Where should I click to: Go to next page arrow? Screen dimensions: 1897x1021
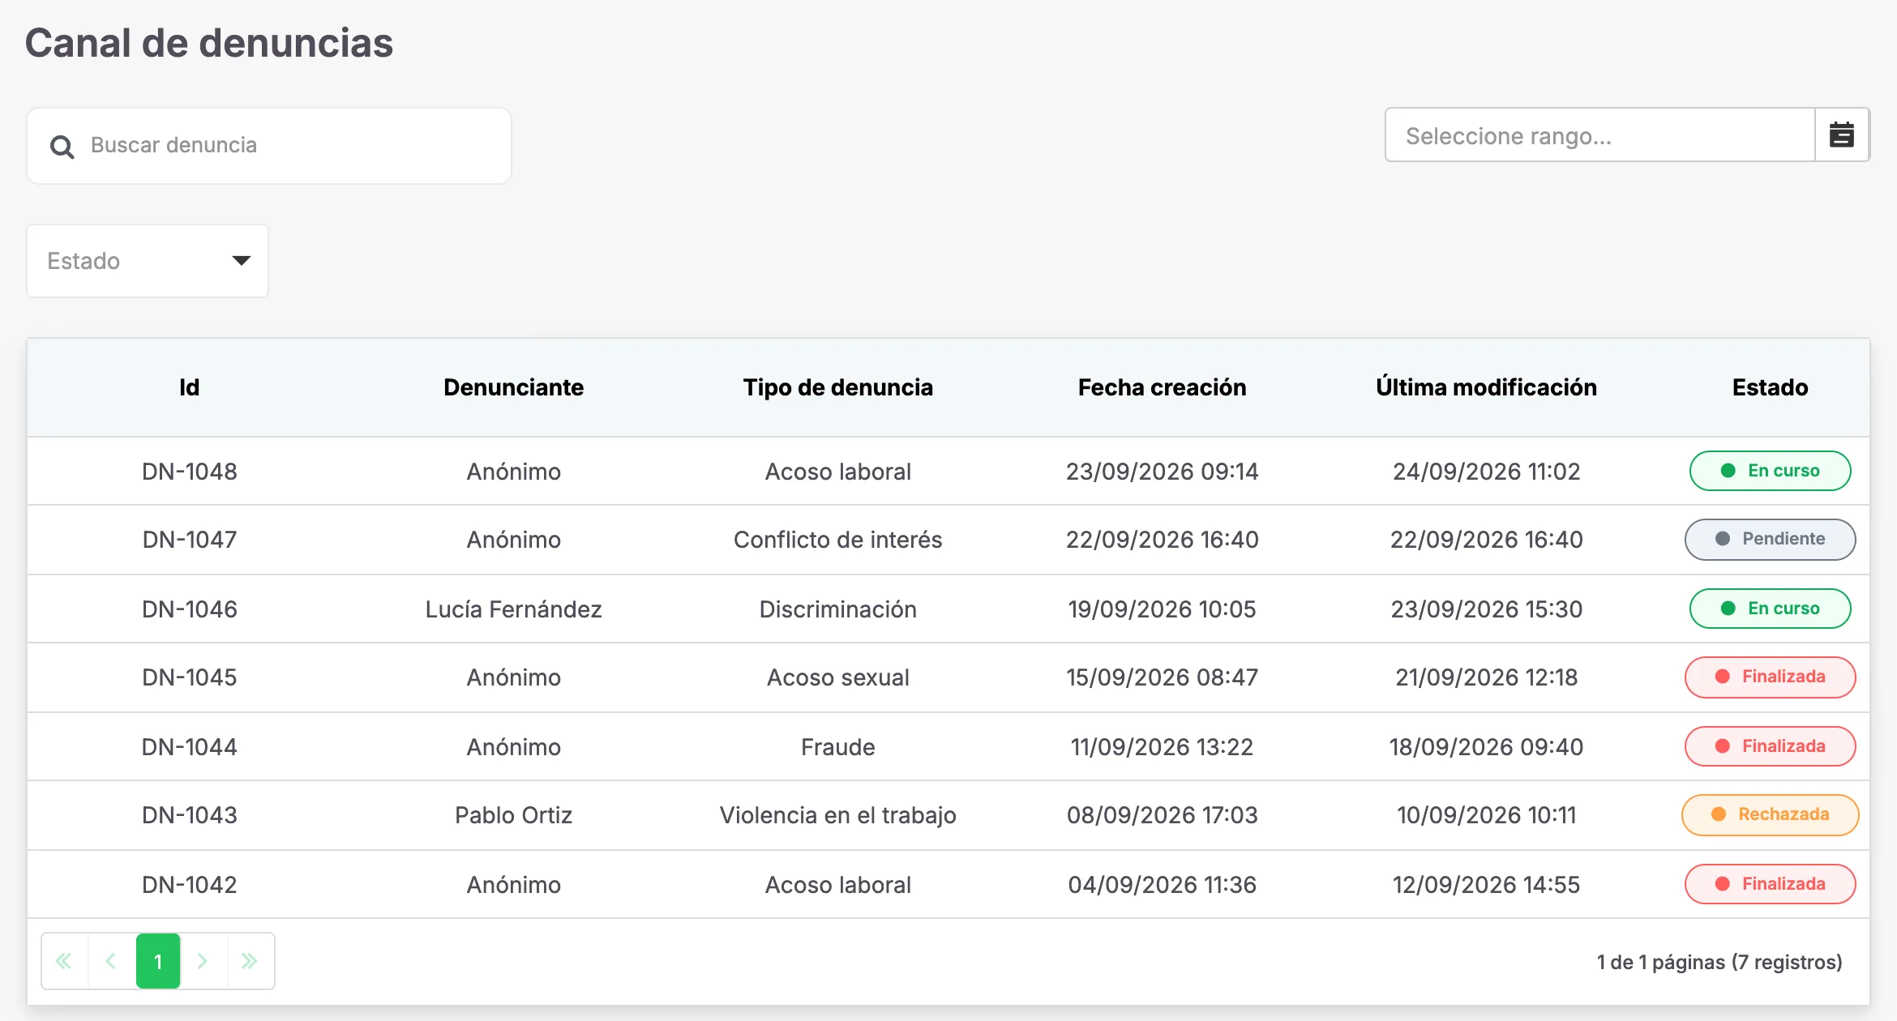click(x=203, y=961)
